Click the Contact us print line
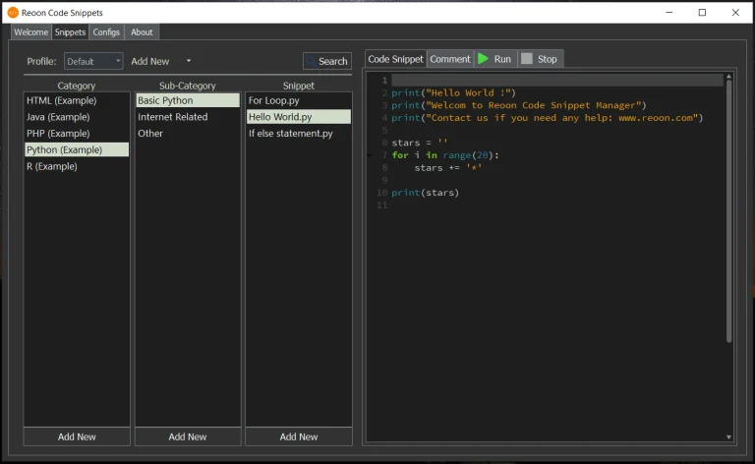Image resolution: width=755 pixels, height=464 pixels. [547, 118]
